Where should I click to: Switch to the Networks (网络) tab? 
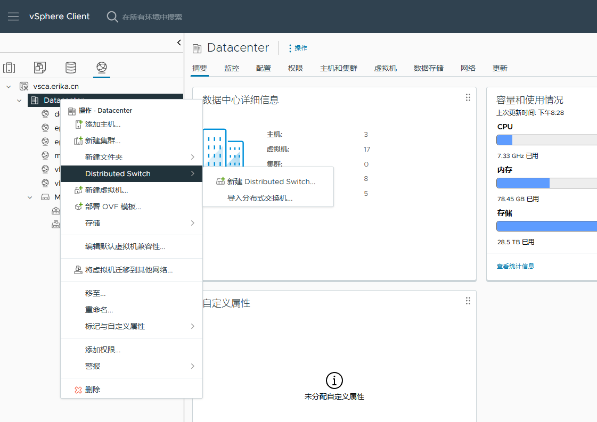tap(468, 68)
